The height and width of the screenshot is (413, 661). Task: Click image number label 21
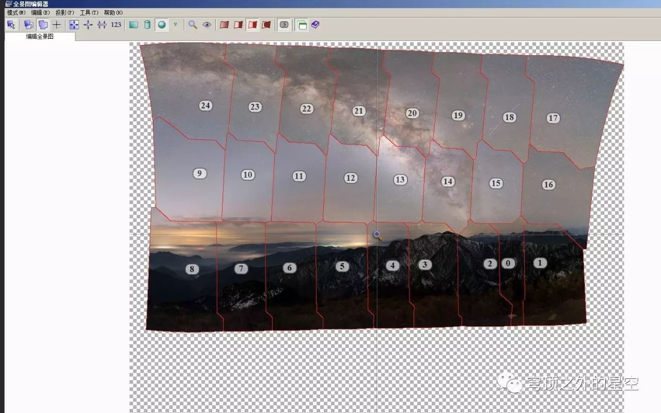[359, 111]
